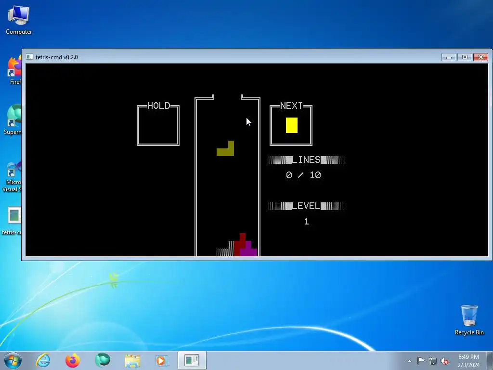Screen dimensions: 493x370
Task: Minimize the tetris-cmd window
Action: [449, 57]
